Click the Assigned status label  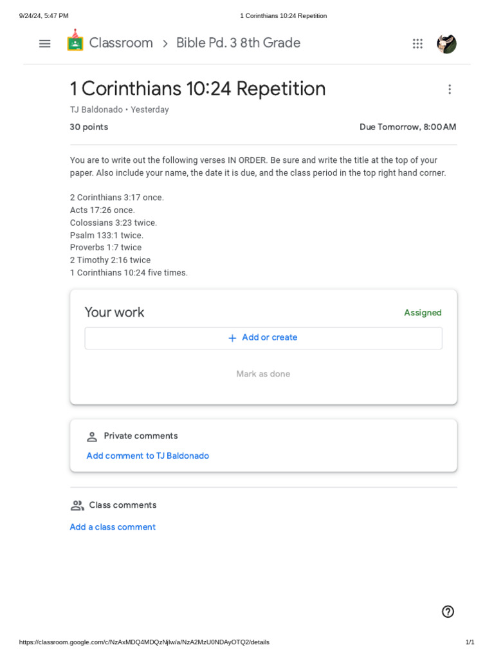point(423,313)
